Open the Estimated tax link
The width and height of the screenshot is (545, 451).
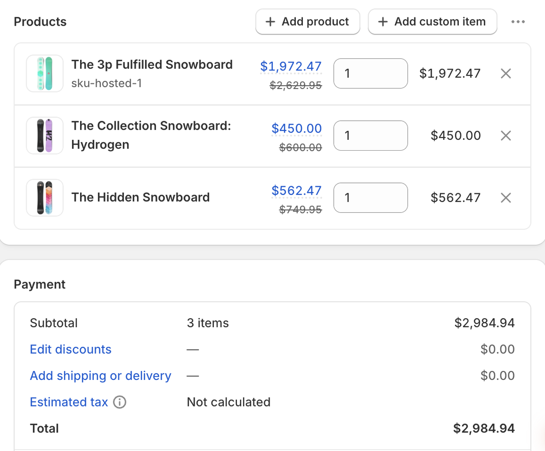click(69, 402)
